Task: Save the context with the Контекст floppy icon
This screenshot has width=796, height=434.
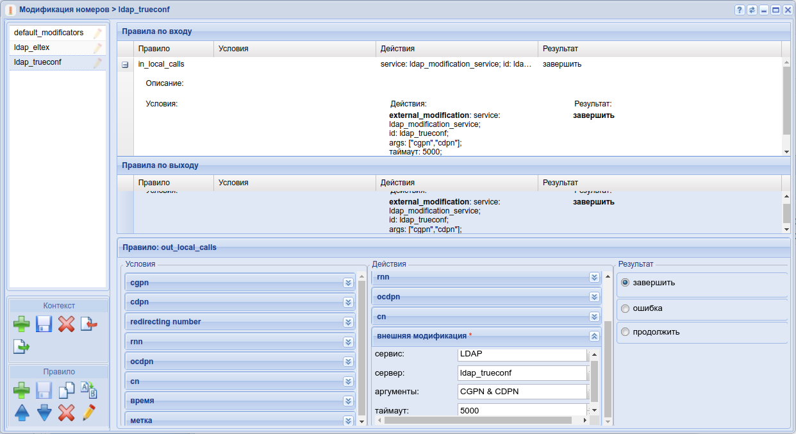Action: pos(44,324)
